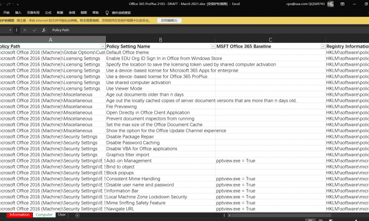Click the formula bar showing Policy Path

(x=208, y=30)
